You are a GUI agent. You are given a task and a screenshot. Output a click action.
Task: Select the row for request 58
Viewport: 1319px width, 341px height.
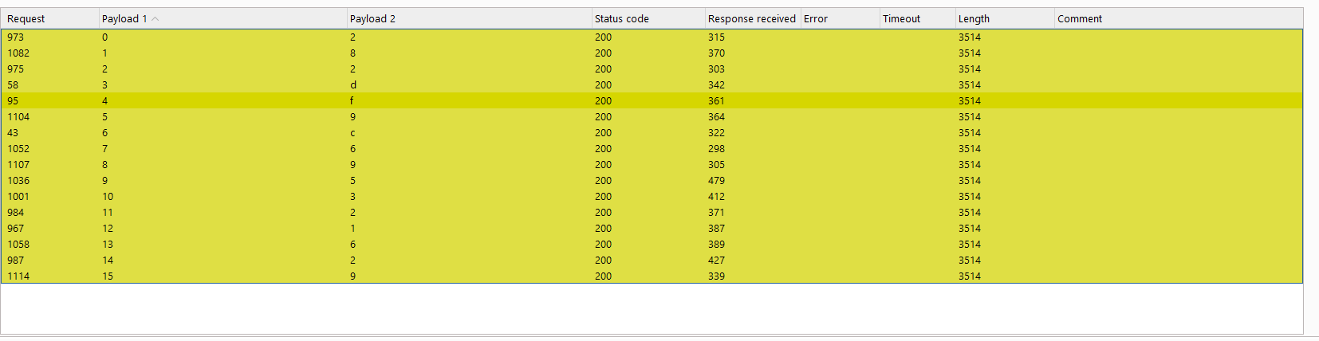[x=13, y=85]
